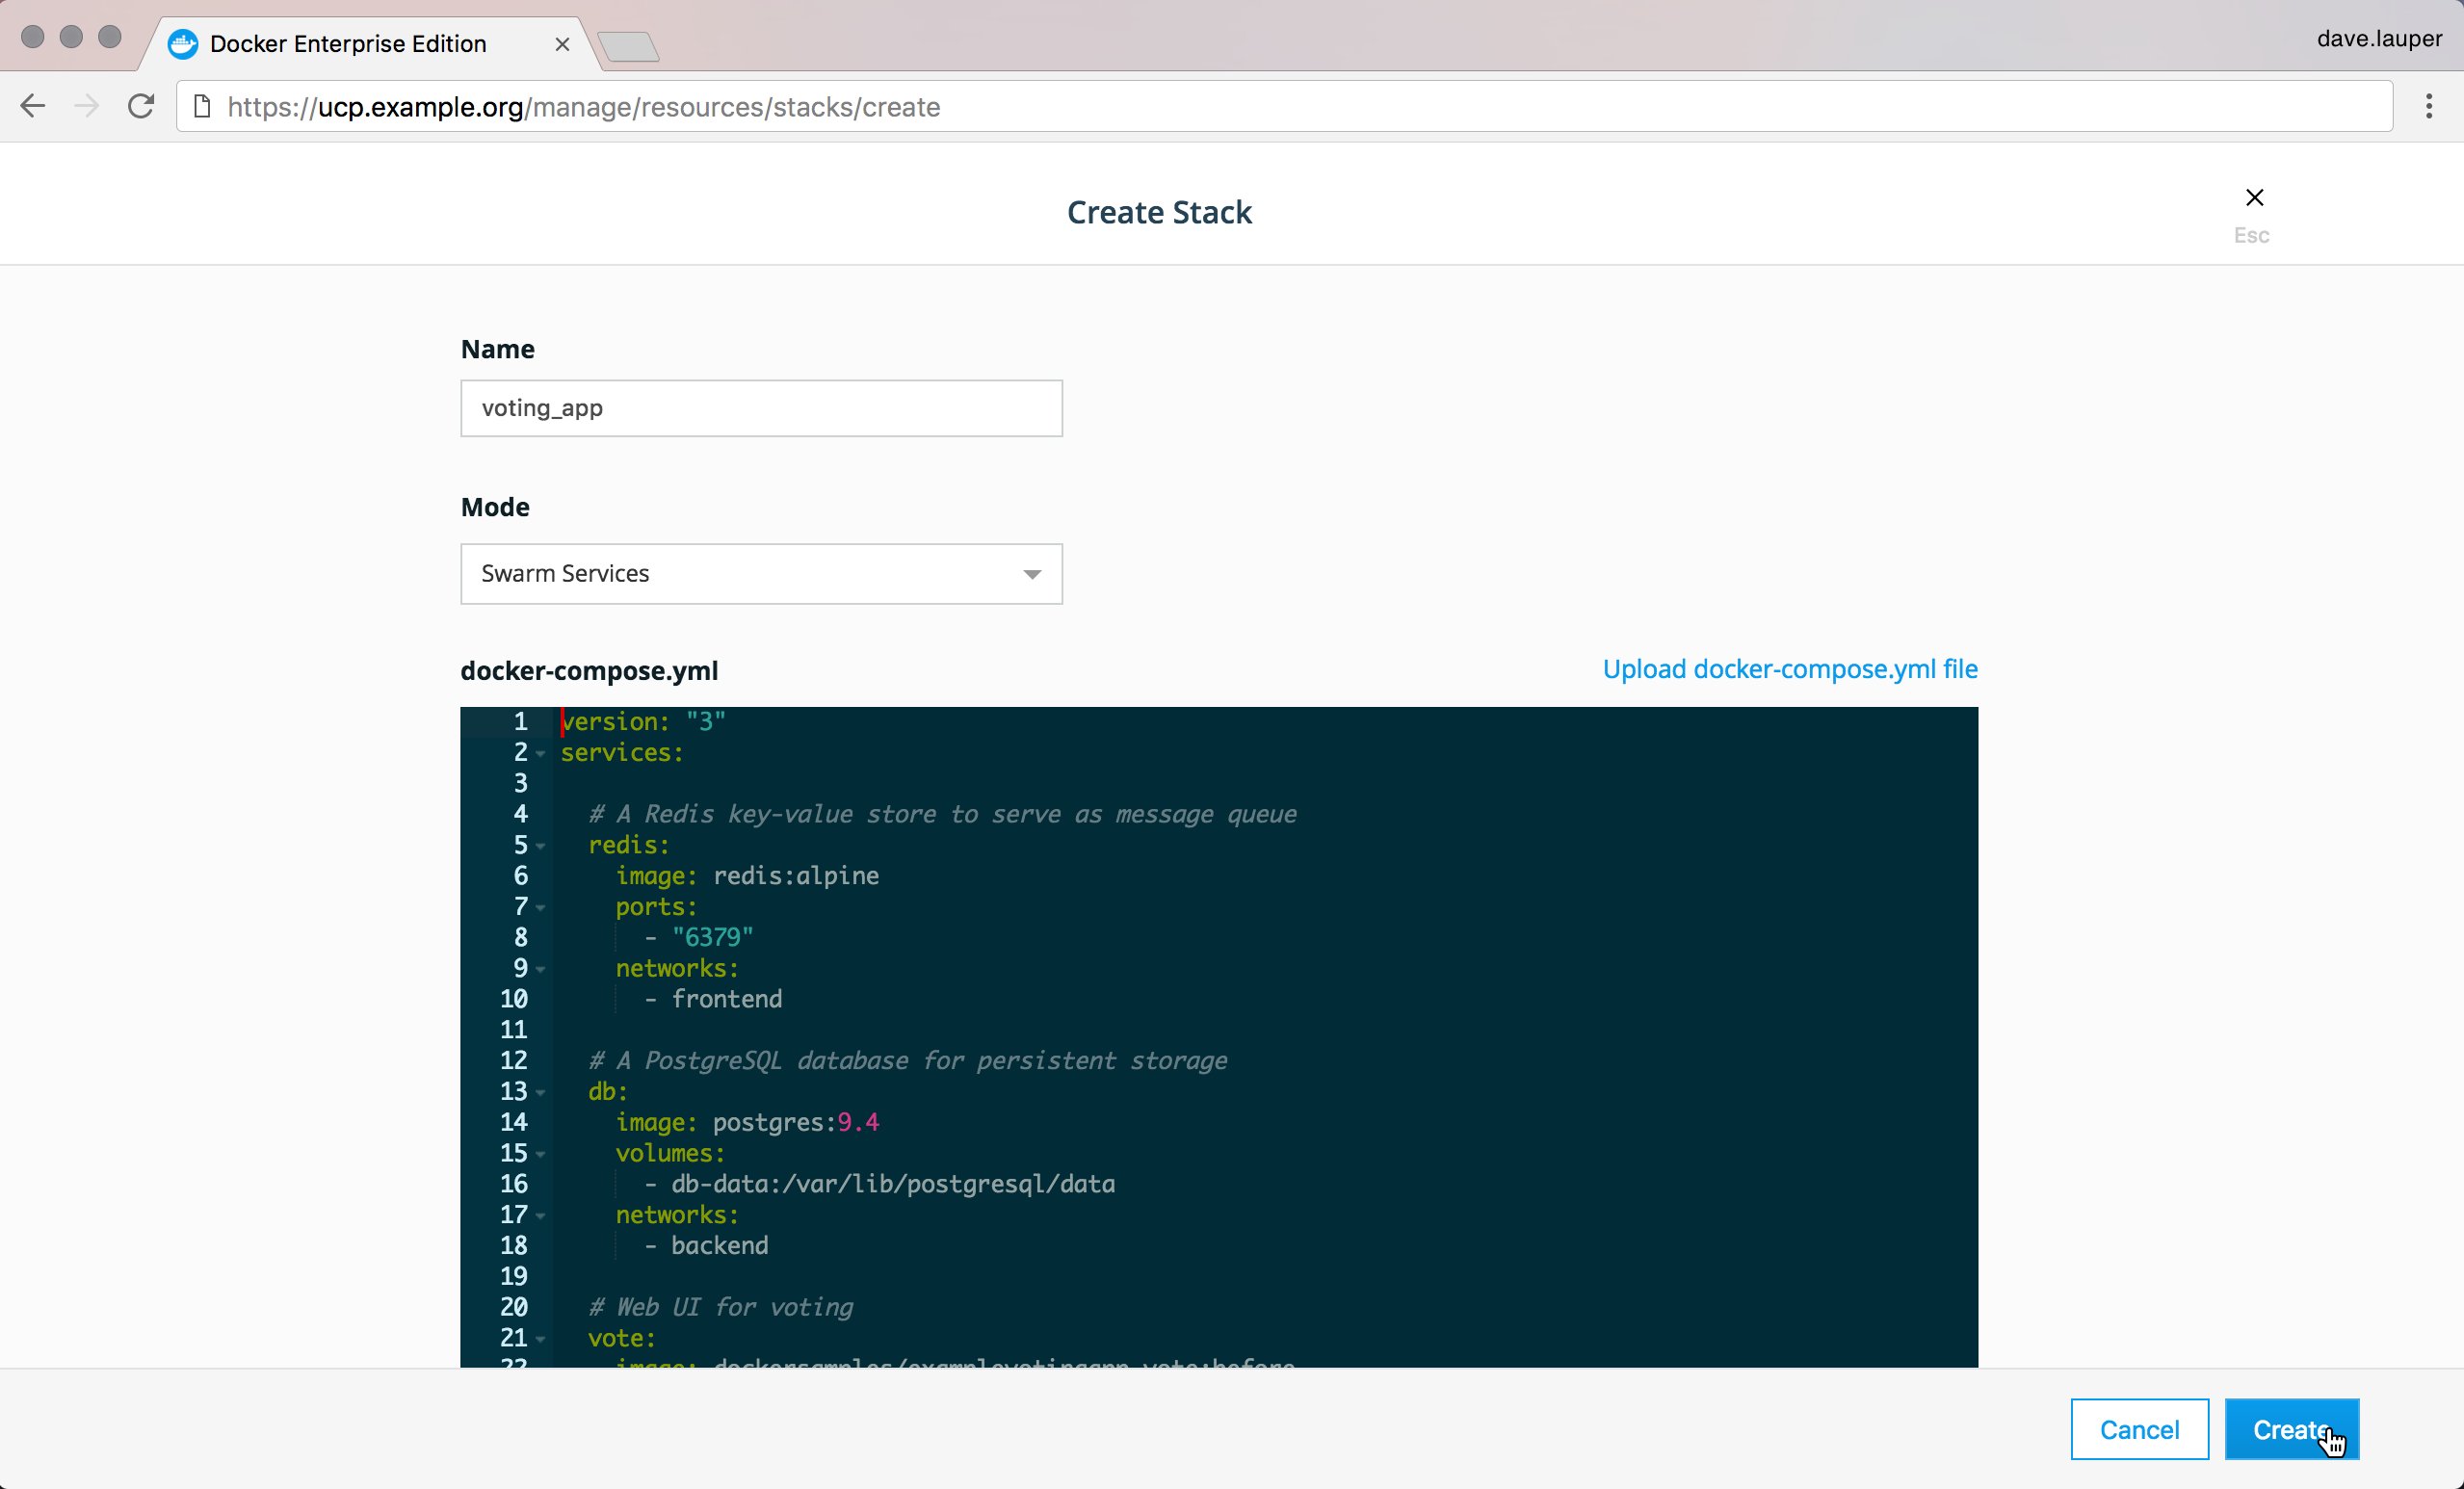Open Chrome three-dot menu

tap(2428, 106)
